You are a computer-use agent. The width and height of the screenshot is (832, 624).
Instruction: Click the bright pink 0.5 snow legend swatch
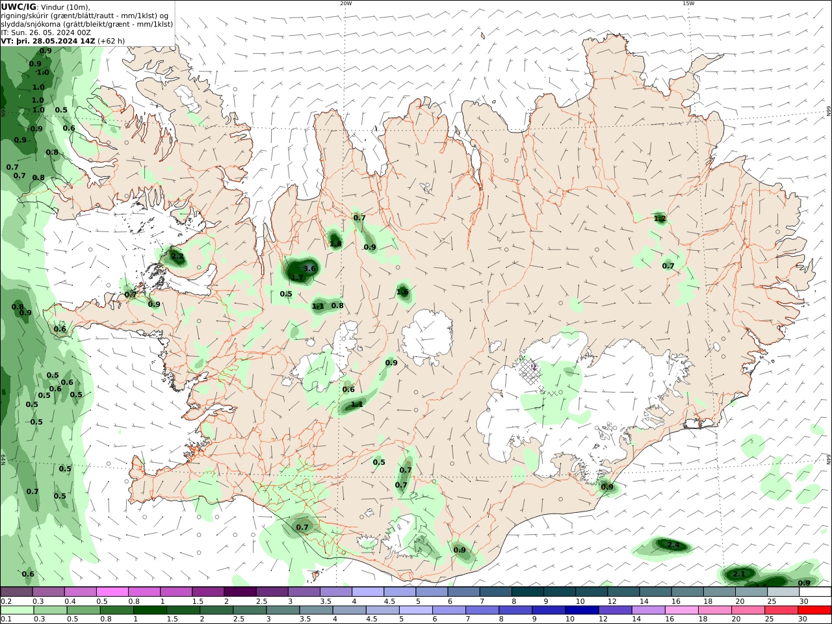point(112,592)
